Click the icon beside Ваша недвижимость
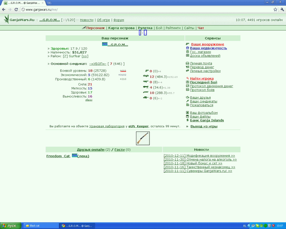 [187, 48]
